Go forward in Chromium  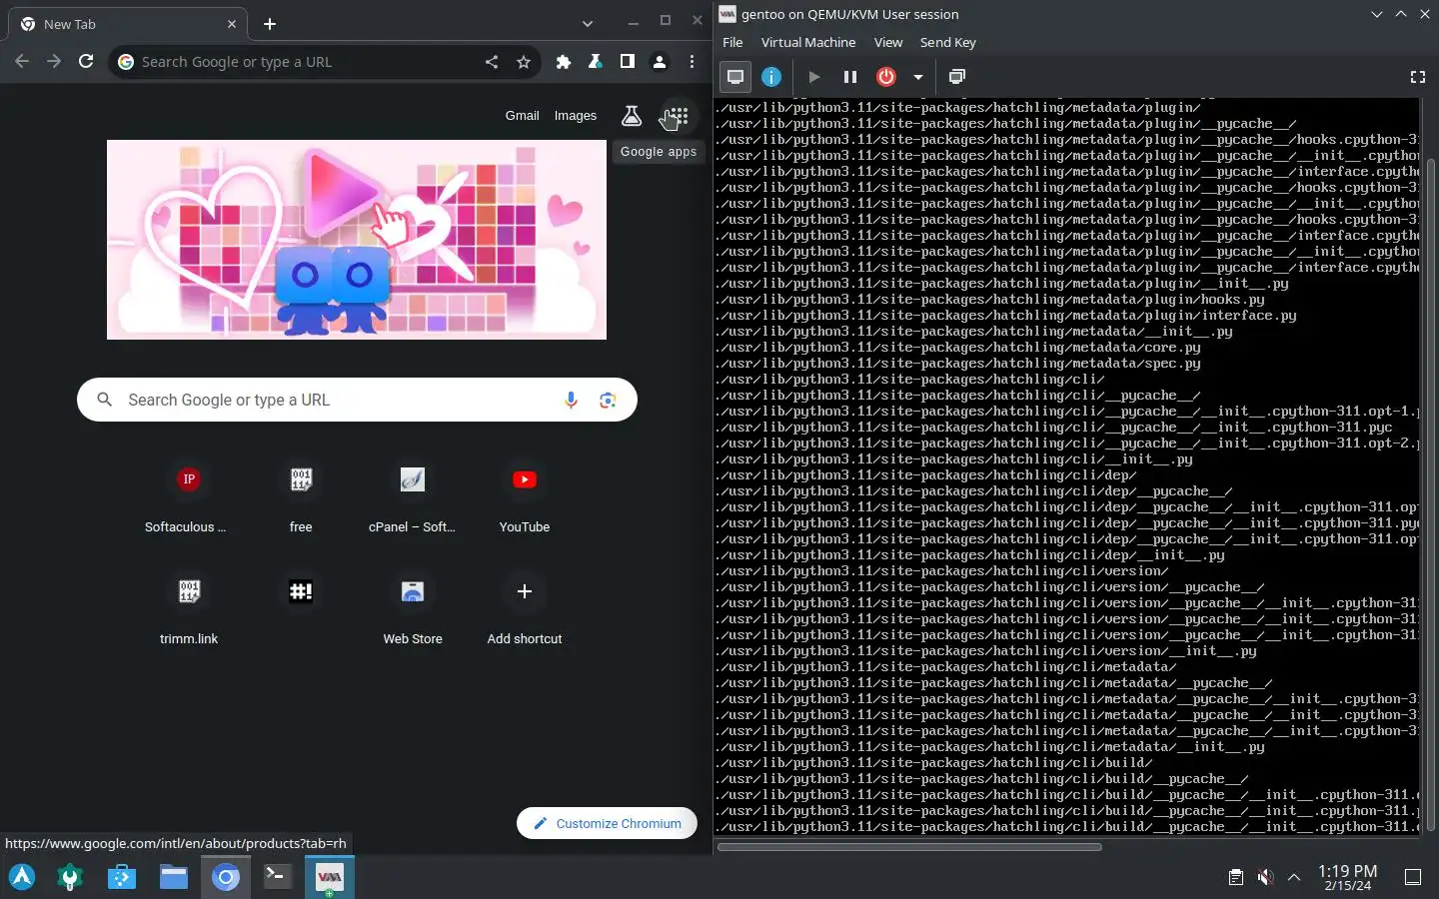point(54,62)
